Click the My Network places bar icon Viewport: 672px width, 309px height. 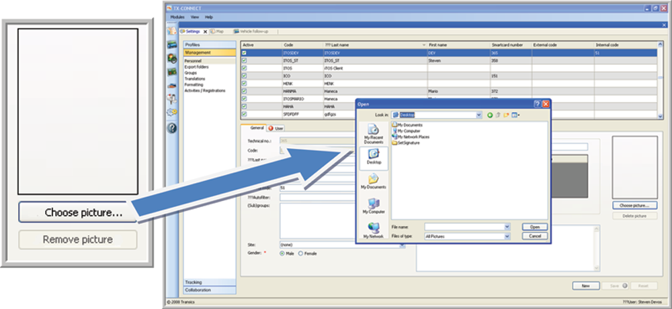click(374, 229)
